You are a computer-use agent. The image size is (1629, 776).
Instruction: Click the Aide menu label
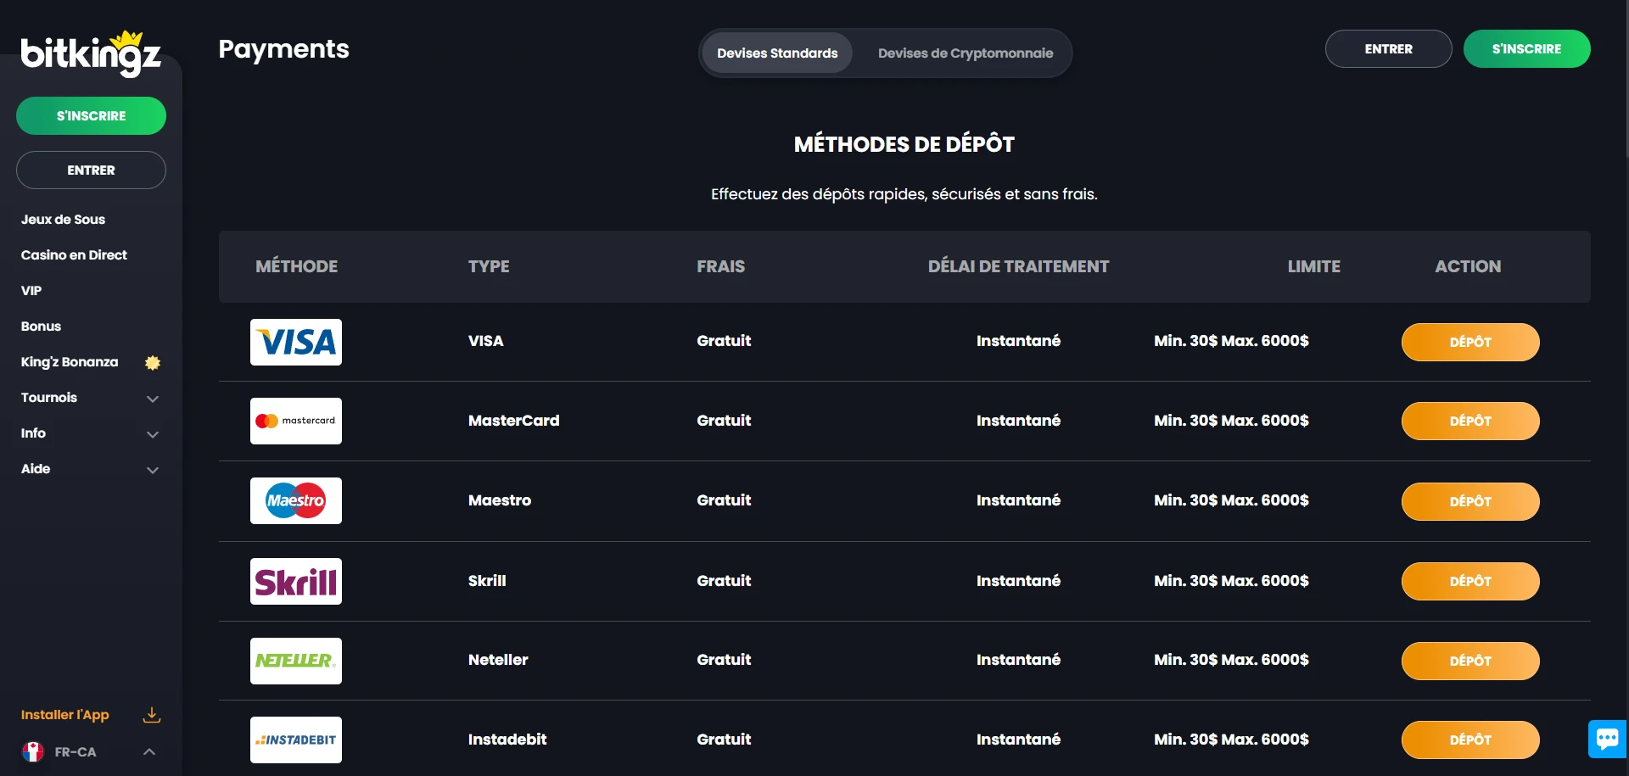click(x=36, y=469)
